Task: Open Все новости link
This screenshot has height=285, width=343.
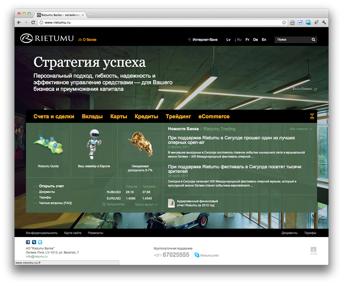Action: point(301,129)
